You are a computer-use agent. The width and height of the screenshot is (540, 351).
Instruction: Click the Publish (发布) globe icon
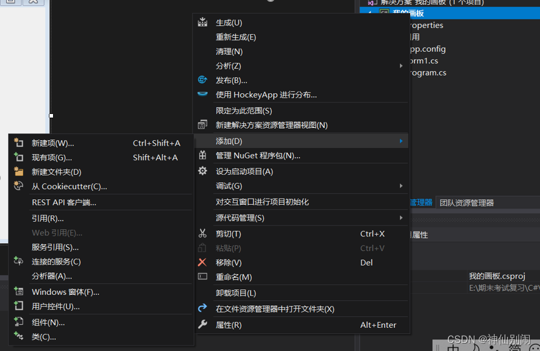(x=202, y=80)
